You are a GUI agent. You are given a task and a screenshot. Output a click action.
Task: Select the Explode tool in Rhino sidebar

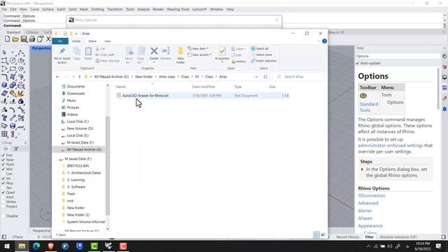[20, 93]
